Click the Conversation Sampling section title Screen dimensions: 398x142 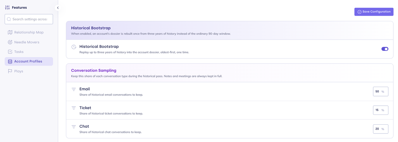tap(94, 70)
